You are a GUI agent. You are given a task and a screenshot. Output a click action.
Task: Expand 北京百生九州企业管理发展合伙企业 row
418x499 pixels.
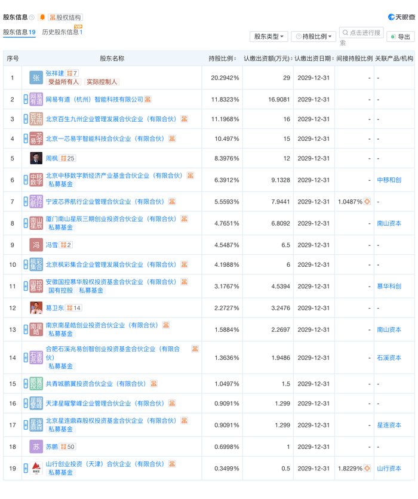(26, 119)
